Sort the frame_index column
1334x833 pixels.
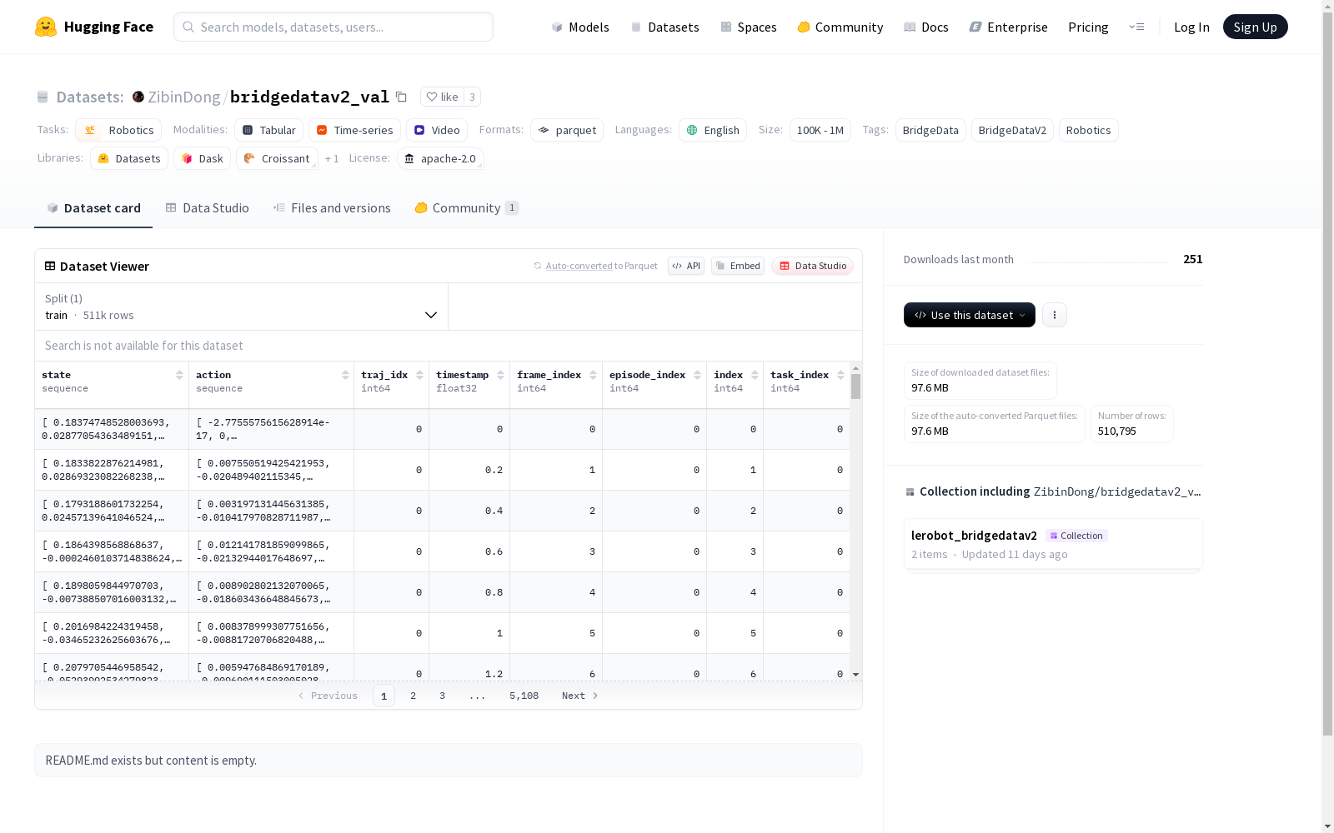tap(593, 375)
